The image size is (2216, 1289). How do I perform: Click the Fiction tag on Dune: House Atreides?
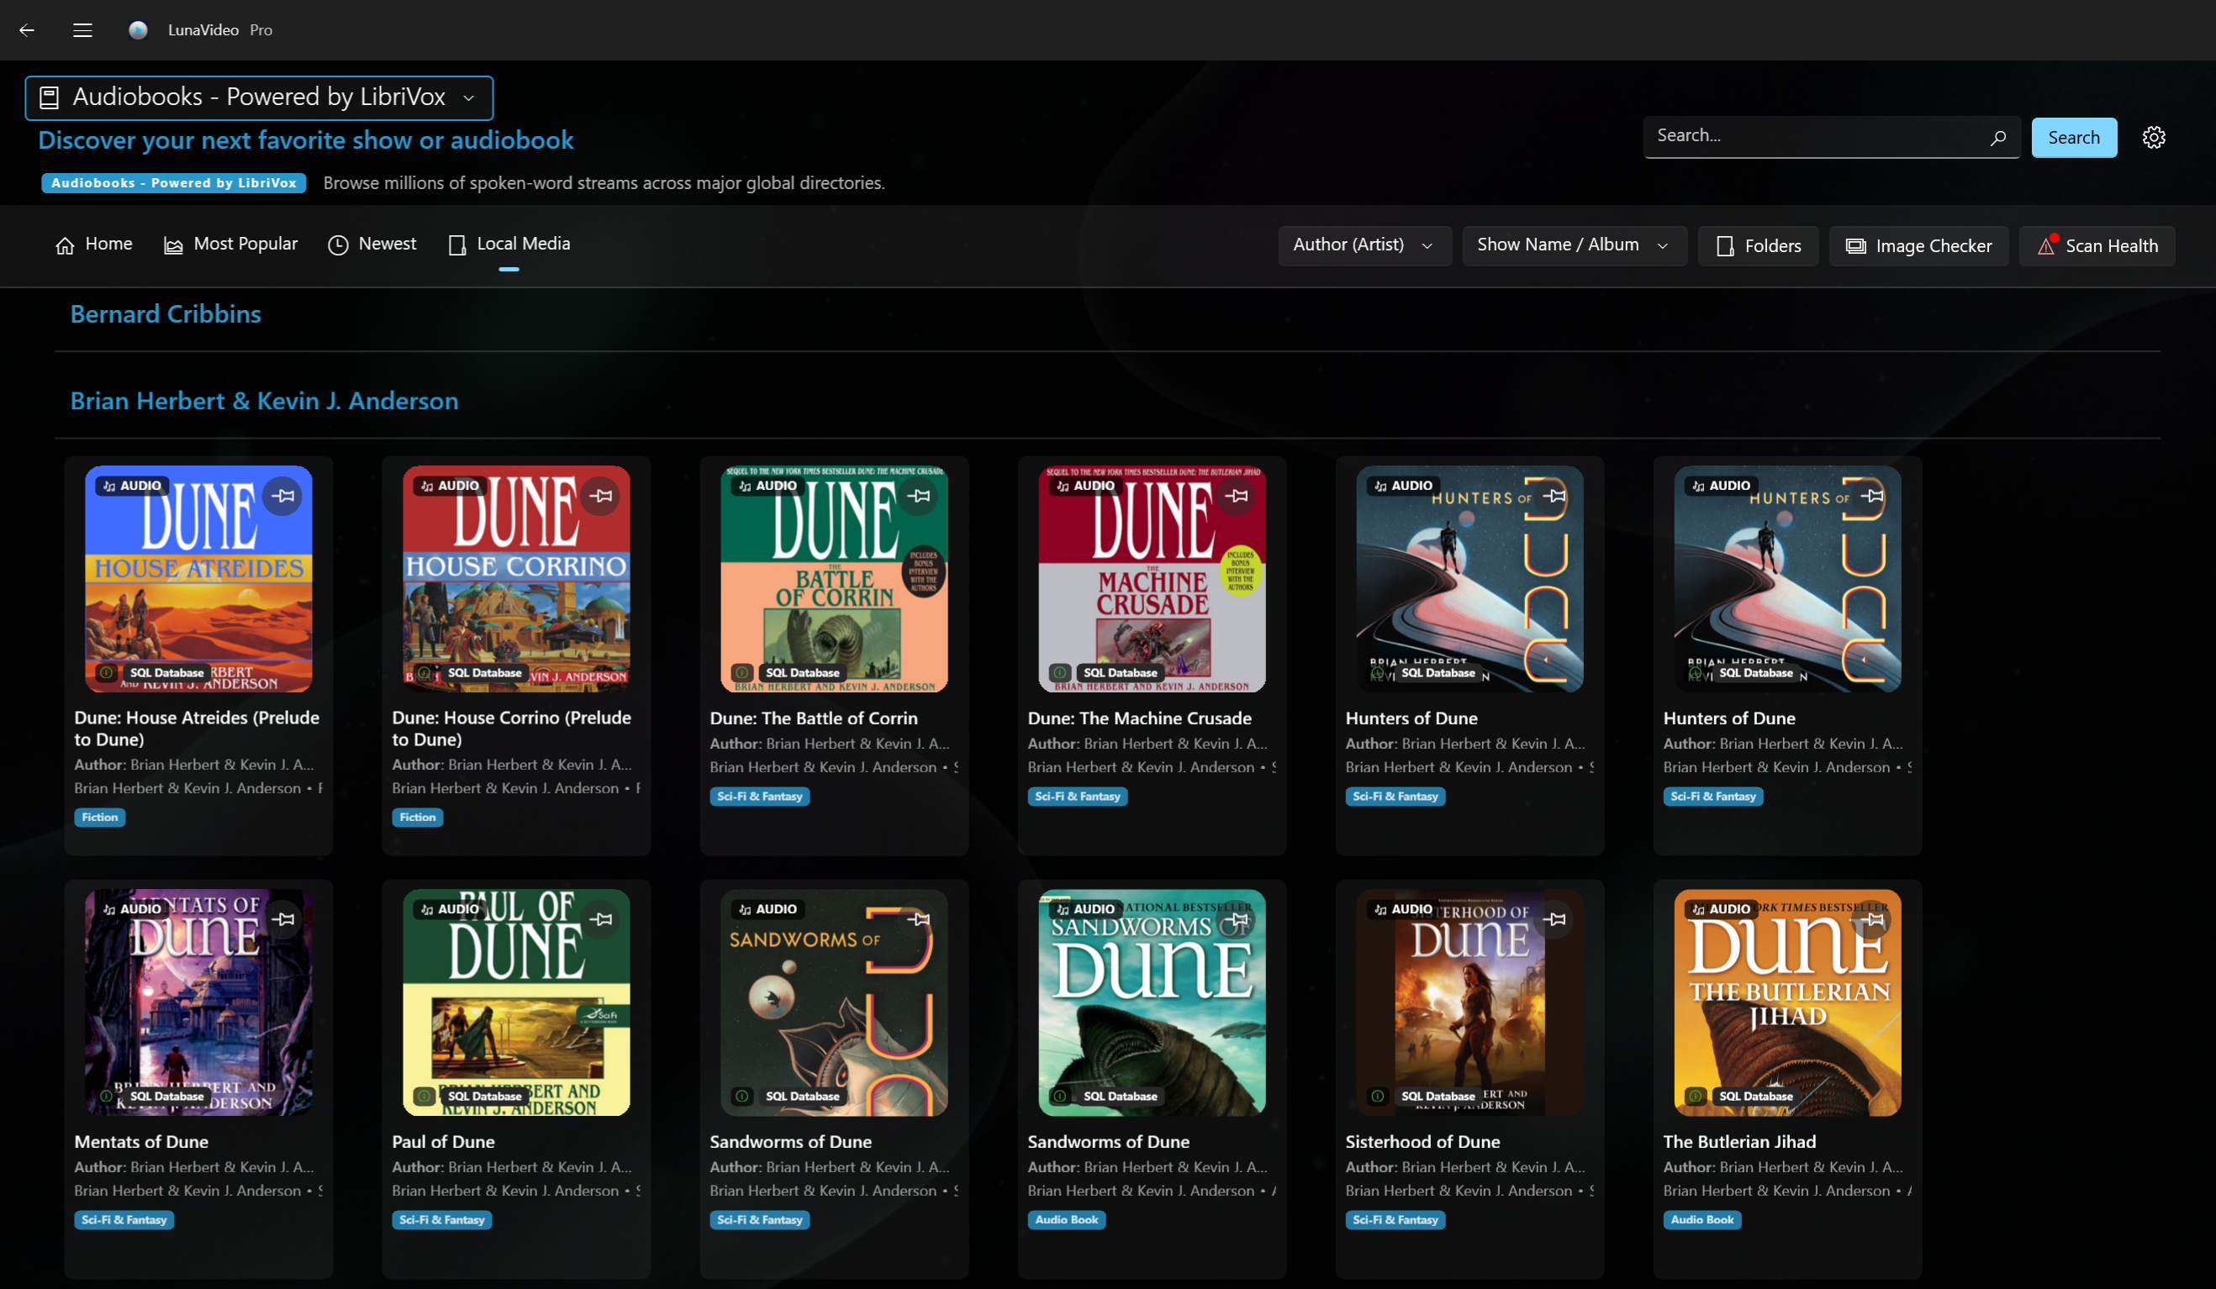[99, 818]
